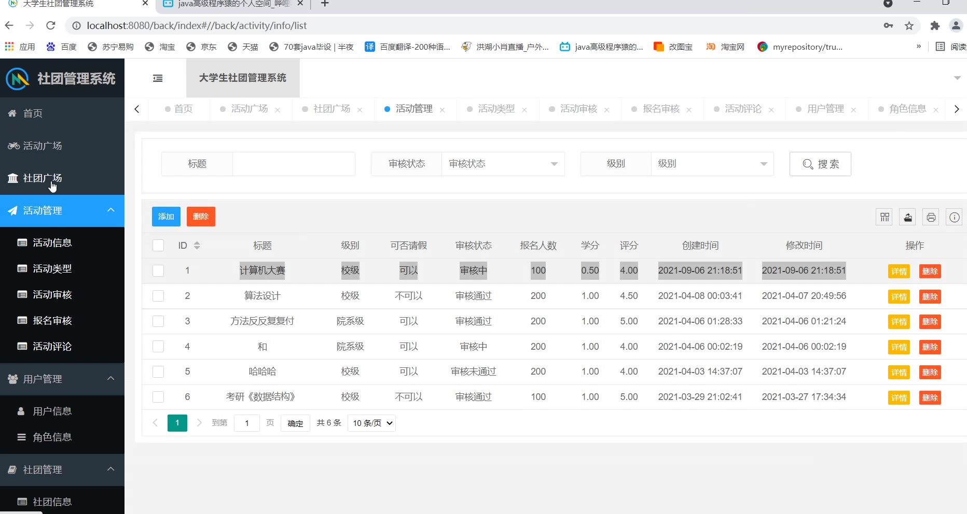Click the go-to page number input
Image resolution: width=967 pixels, height=514 pixels.
[x=247, y=423]
